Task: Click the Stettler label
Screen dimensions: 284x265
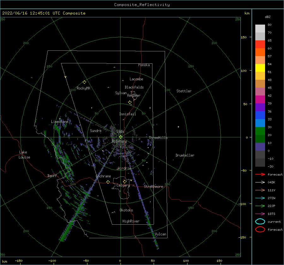Action: point(184,91)
